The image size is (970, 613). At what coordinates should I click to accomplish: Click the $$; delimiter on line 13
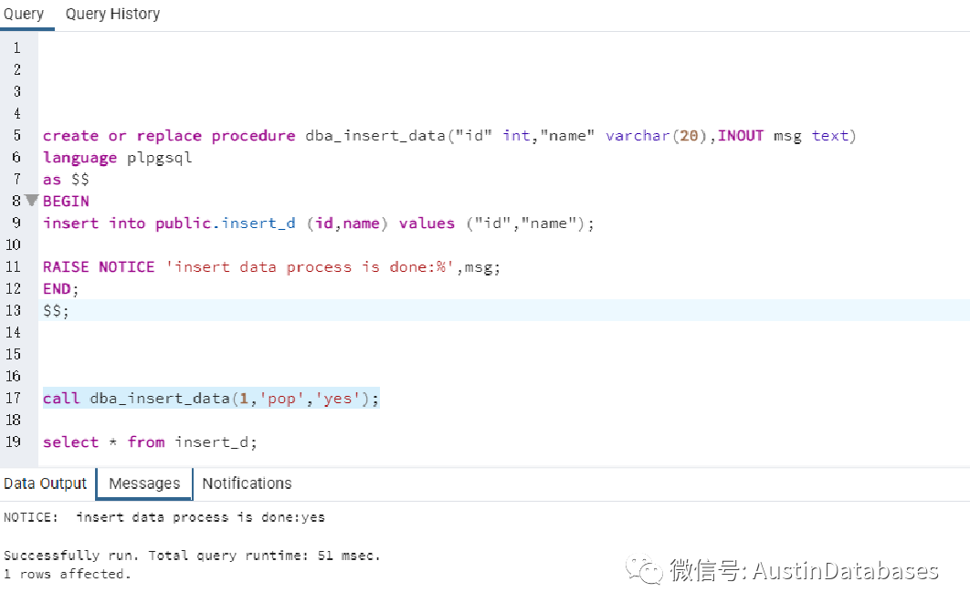tap(56, 310)
